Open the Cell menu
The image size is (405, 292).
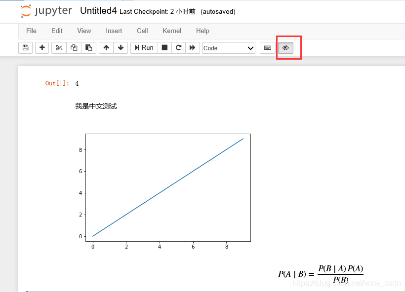click(142, 31)
